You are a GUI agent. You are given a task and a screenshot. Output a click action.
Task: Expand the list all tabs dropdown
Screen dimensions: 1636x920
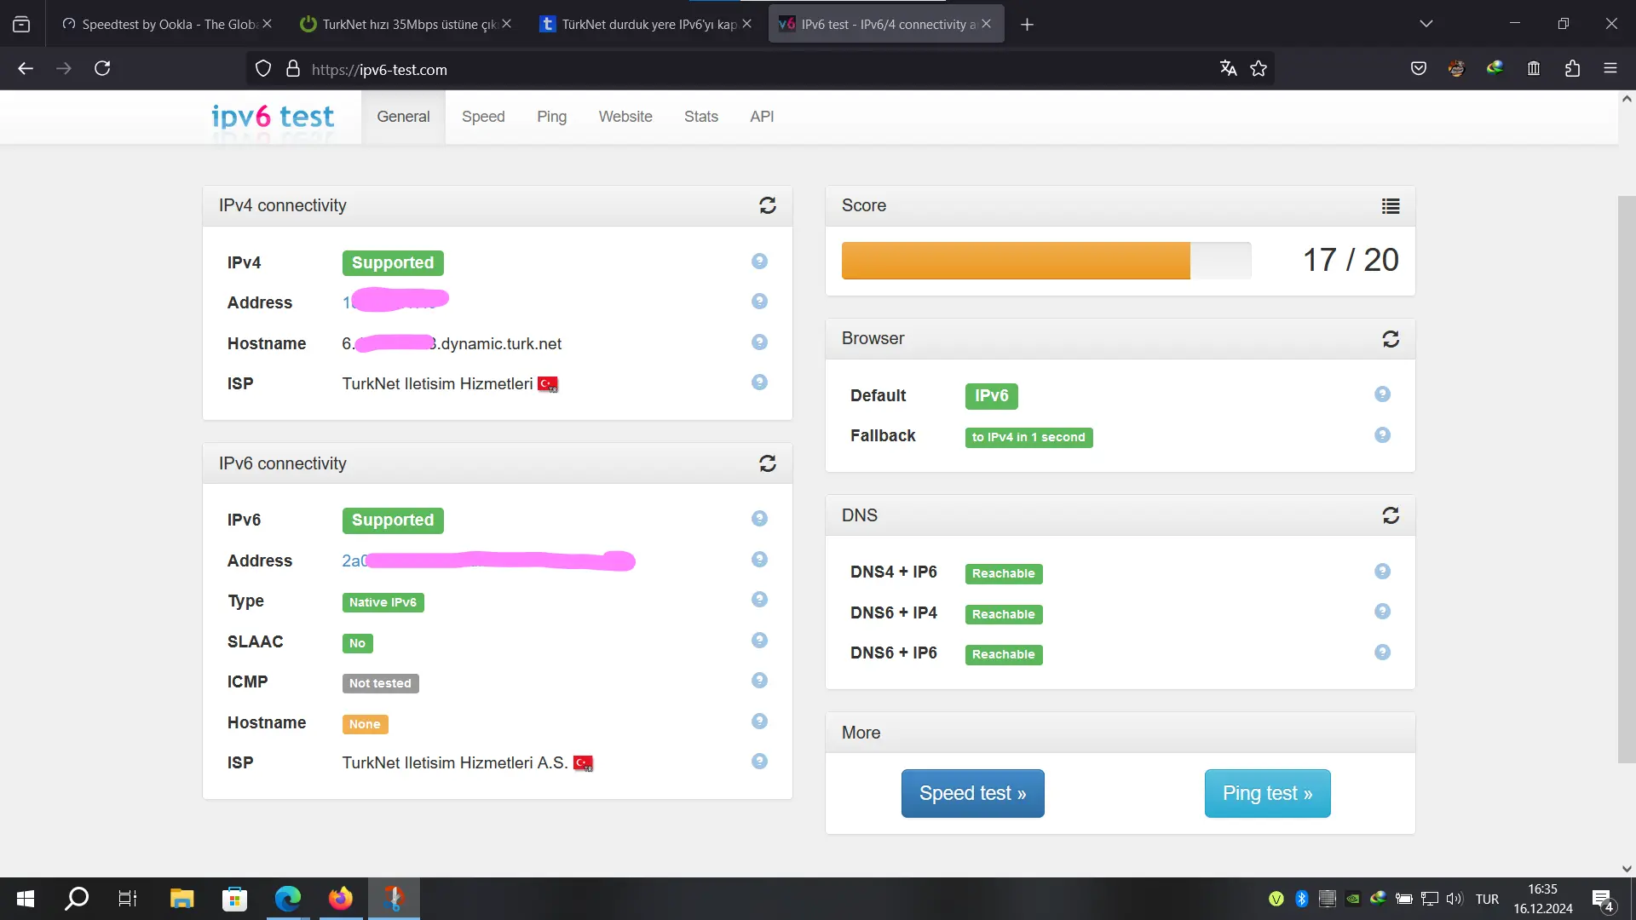pyautogui.click(x=1426, y=24)
